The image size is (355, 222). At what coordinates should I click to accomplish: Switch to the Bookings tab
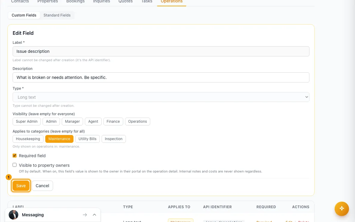click(x=75, y=1)
